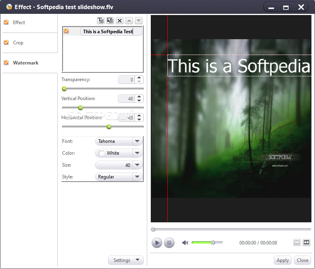Image resolution: width=315 pixels, height=269 pixels.
Task: Toggle the Crop checkbox
Action: coord(6,42)
